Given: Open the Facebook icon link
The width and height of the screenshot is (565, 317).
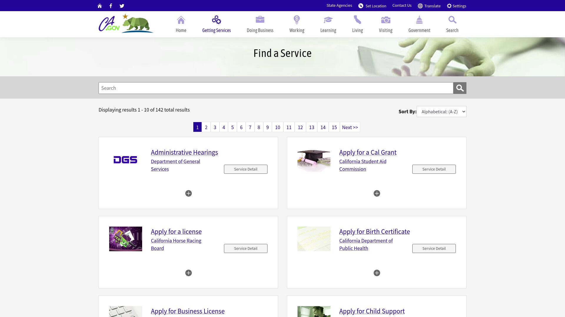Looking at the screenshot, I should click(111, 6).
